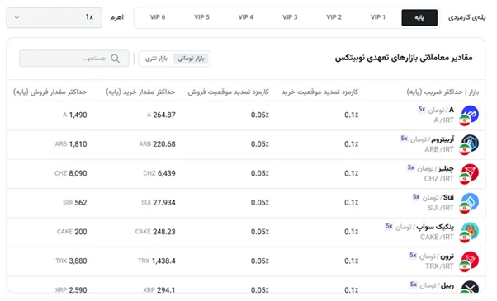The height and width of the screenshot is (301, 497).
Task: Open the Sui / تومان market
Action: click(x=438, y=197)
